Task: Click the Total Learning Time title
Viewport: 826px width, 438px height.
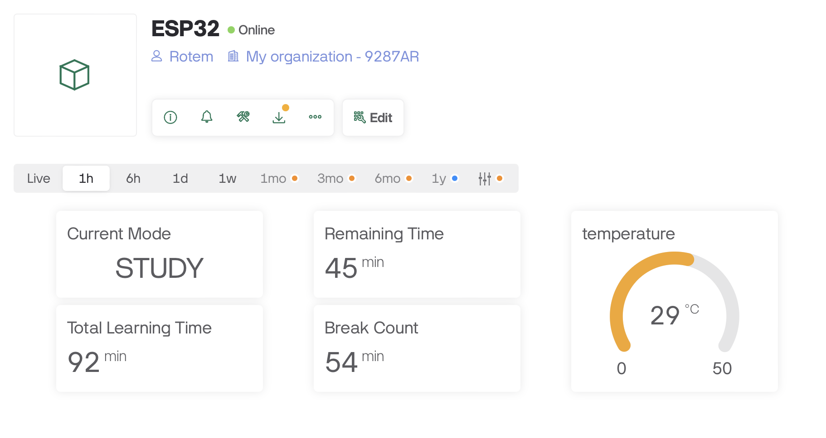Action: [139, 328]
